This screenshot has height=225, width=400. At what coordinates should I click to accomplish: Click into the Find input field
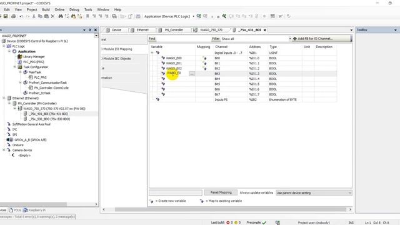pyautogui.click(x=183, y=39)
